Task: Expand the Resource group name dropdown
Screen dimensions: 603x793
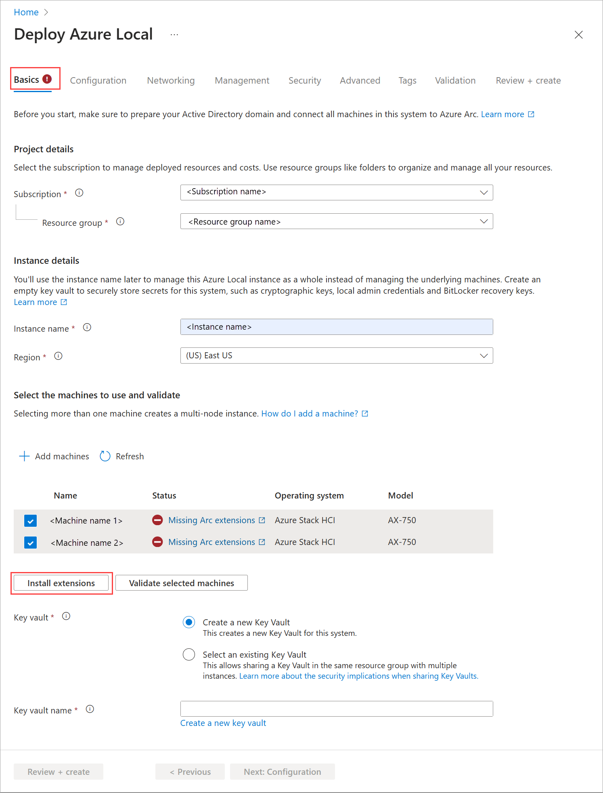Action: tap(336, 221)
